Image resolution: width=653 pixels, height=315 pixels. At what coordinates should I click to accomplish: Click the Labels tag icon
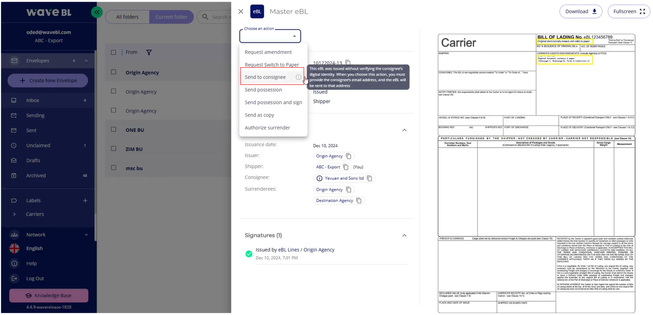click(14, 200)
